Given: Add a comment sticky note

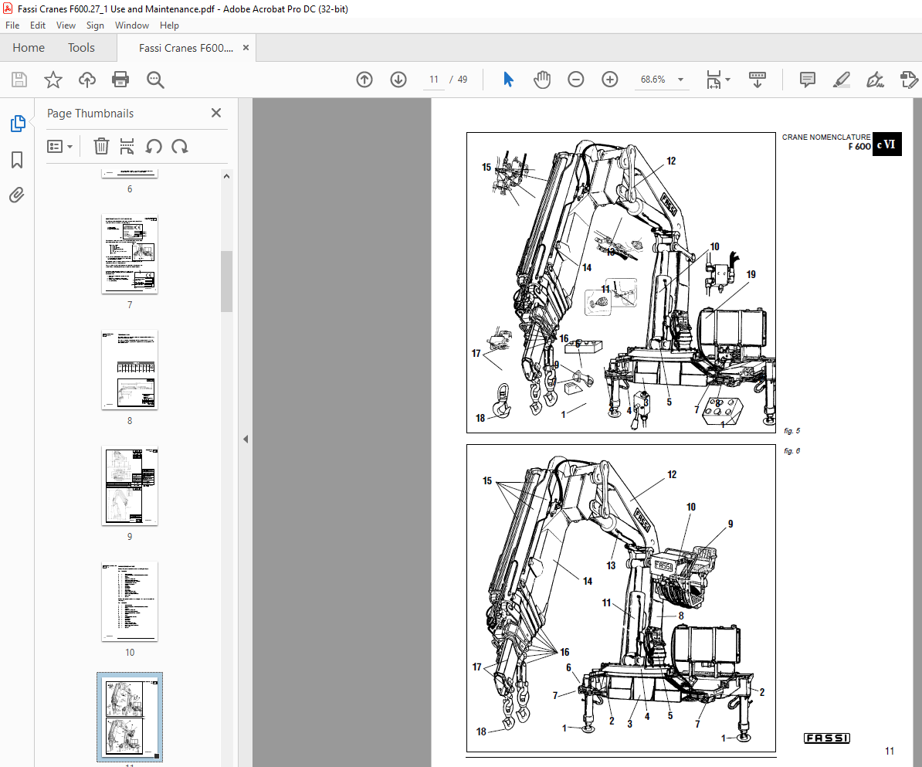Looking at the screenshot, I should point(808,80).
